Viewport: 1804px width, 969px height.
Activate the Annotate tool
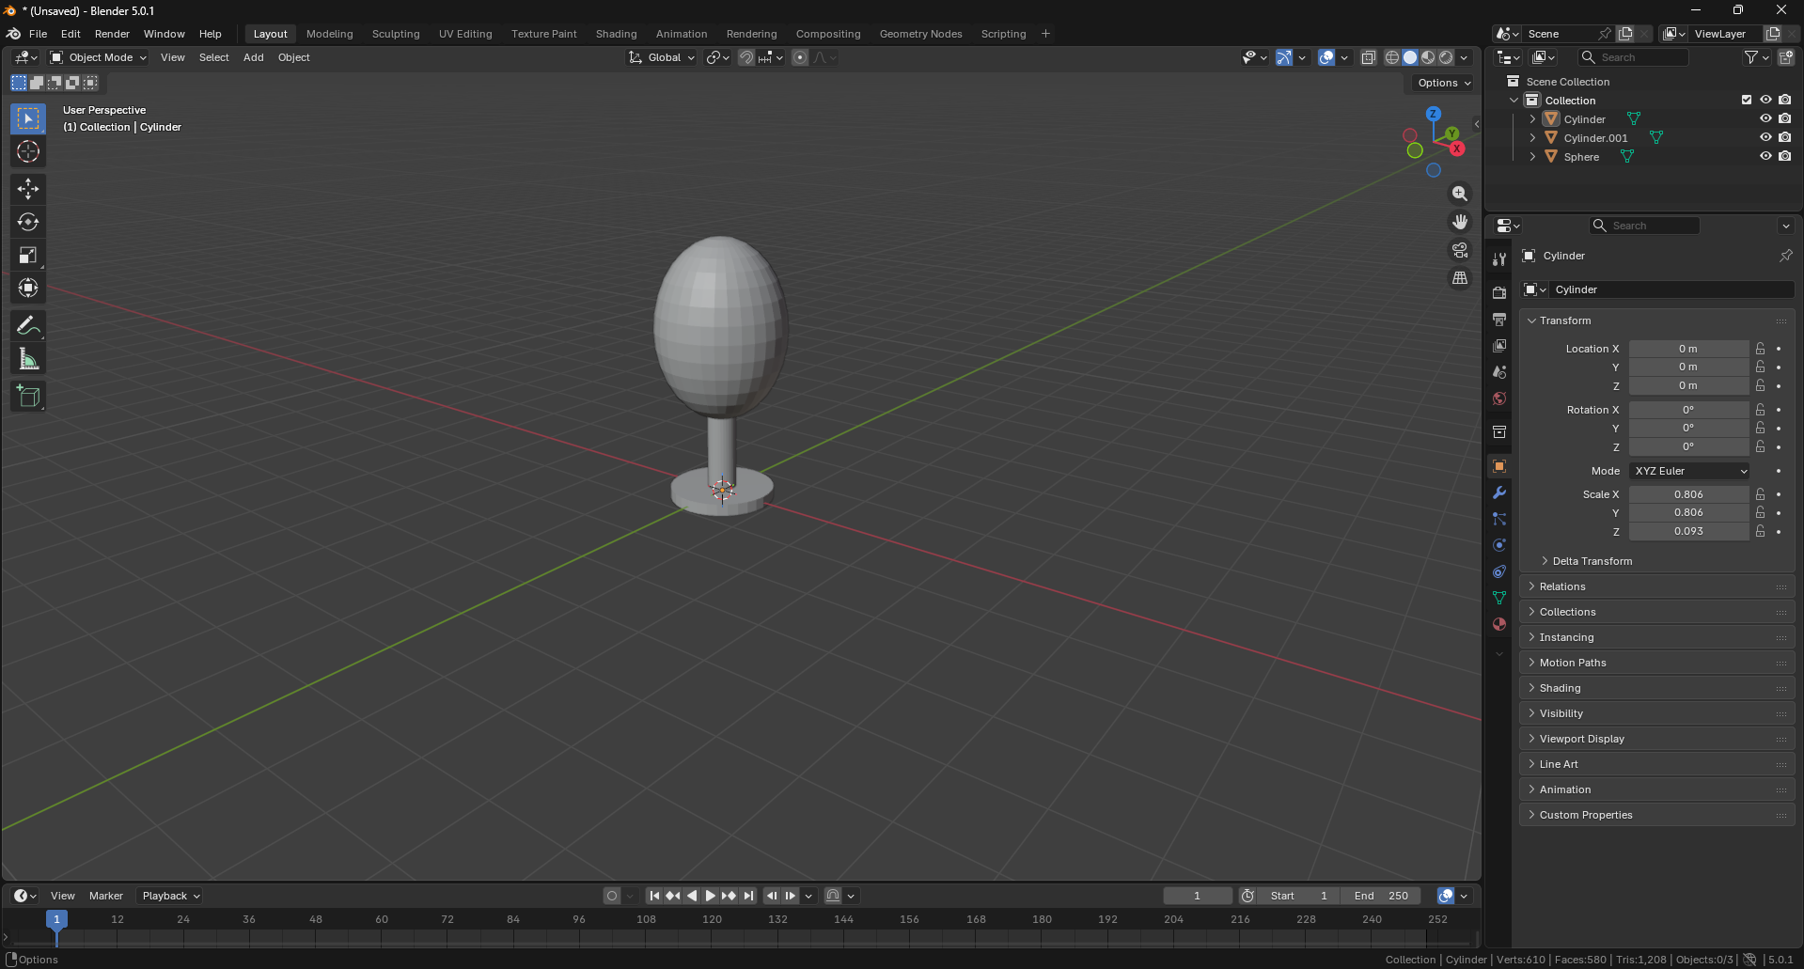click(x=28, y=326)
